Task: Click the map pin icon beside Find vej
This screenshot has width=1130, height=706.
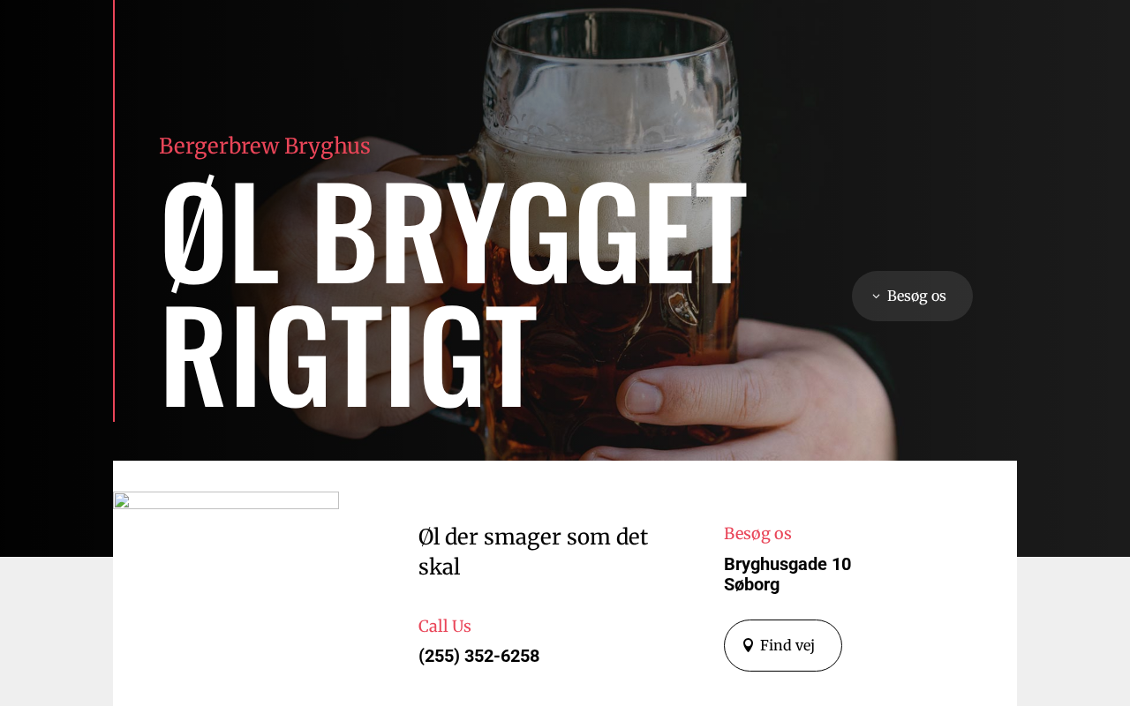Action: pyautogui.click(x=748, y=645)
